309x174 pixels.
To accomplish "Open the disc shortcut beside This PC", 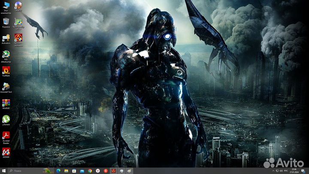I will (18, 6).
